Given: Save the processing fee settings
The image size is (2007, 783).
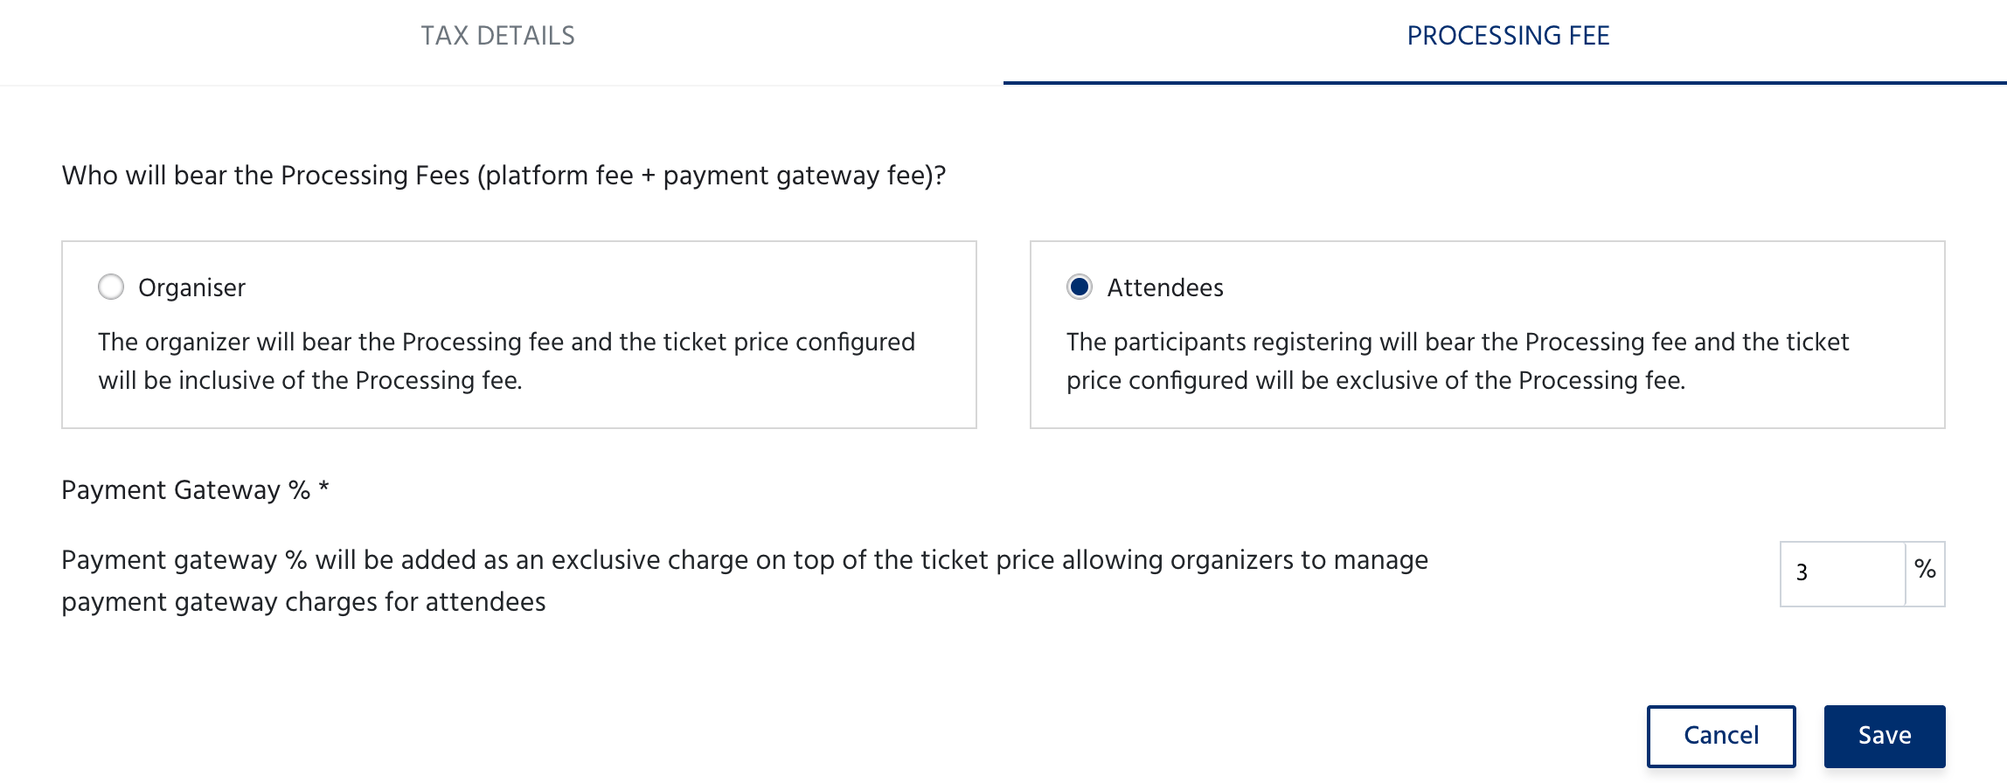Looking at the screenshot, I should click(1885, 736).
